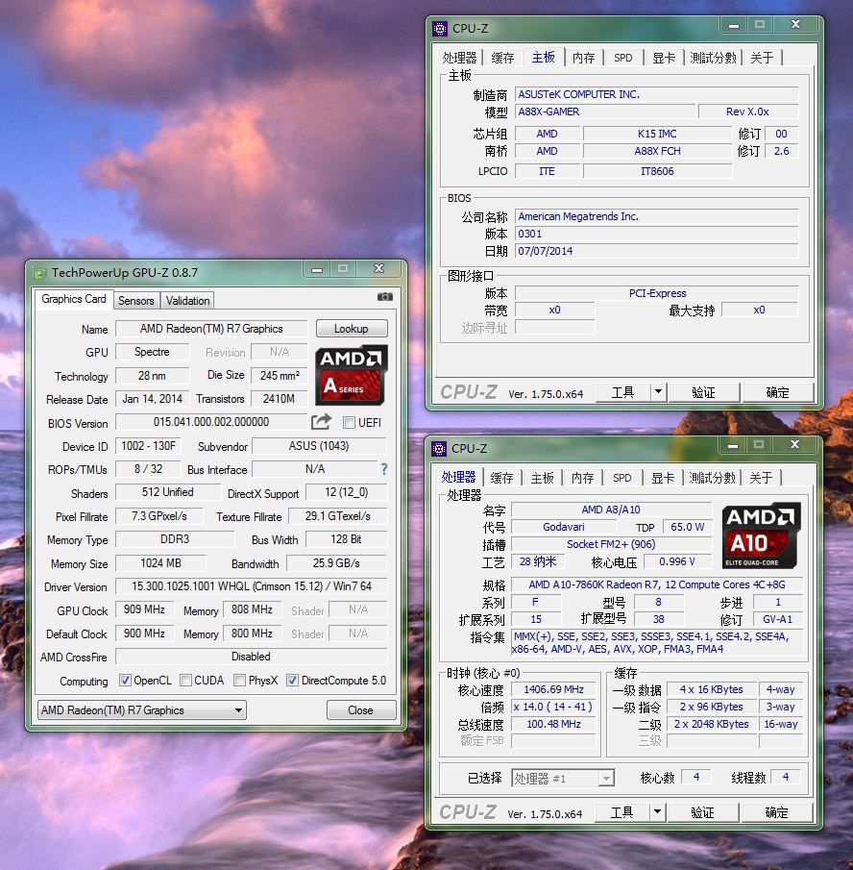Image resolution: width=853 pixels, height=870 pixels.
Task: Click the BIOS Version text field in GPU-Z
Action: coord(211,422)
